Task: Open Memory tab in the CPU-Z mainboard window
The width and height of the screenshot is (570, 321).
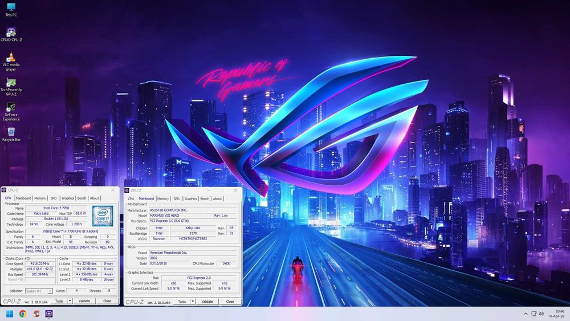Action: (163, 199)
